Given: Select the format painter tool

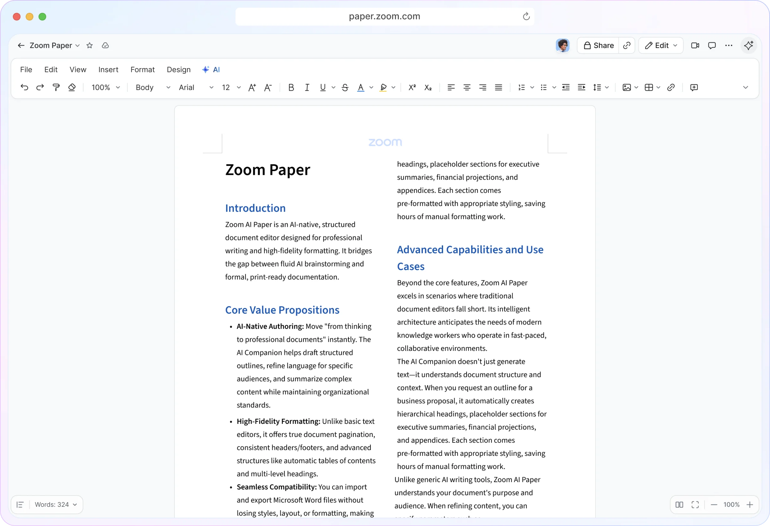Looking at the screenshot, I should [56, 87].
